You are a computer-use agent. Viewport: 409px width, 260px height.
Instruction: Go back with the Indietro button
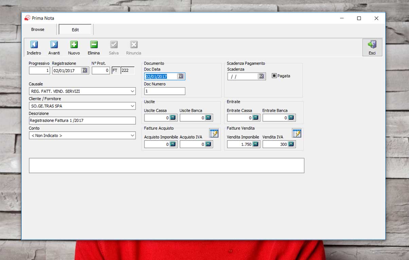click(x=34, y=48)
